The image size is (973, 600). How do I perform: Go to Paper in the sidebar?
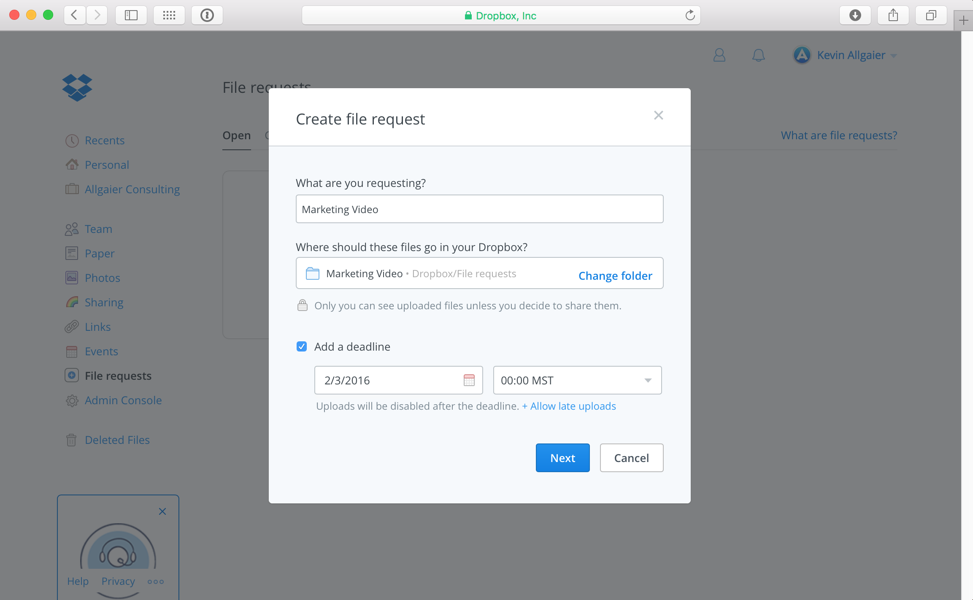tap(100, 254)
